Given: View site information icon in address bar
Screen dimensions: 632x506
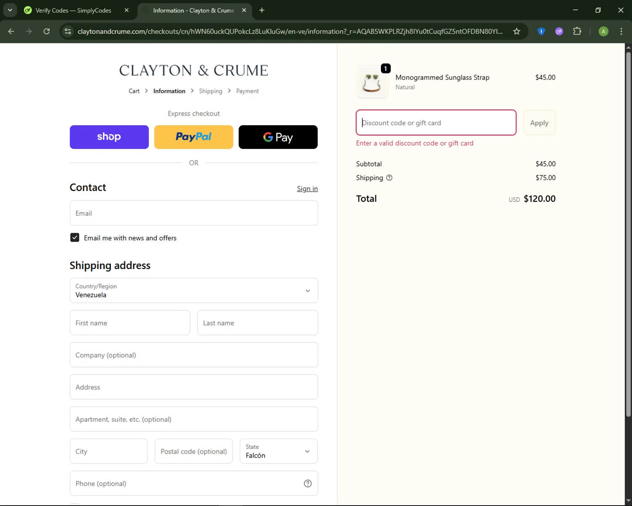Looking at the screenshot, I should pos(68,31).
